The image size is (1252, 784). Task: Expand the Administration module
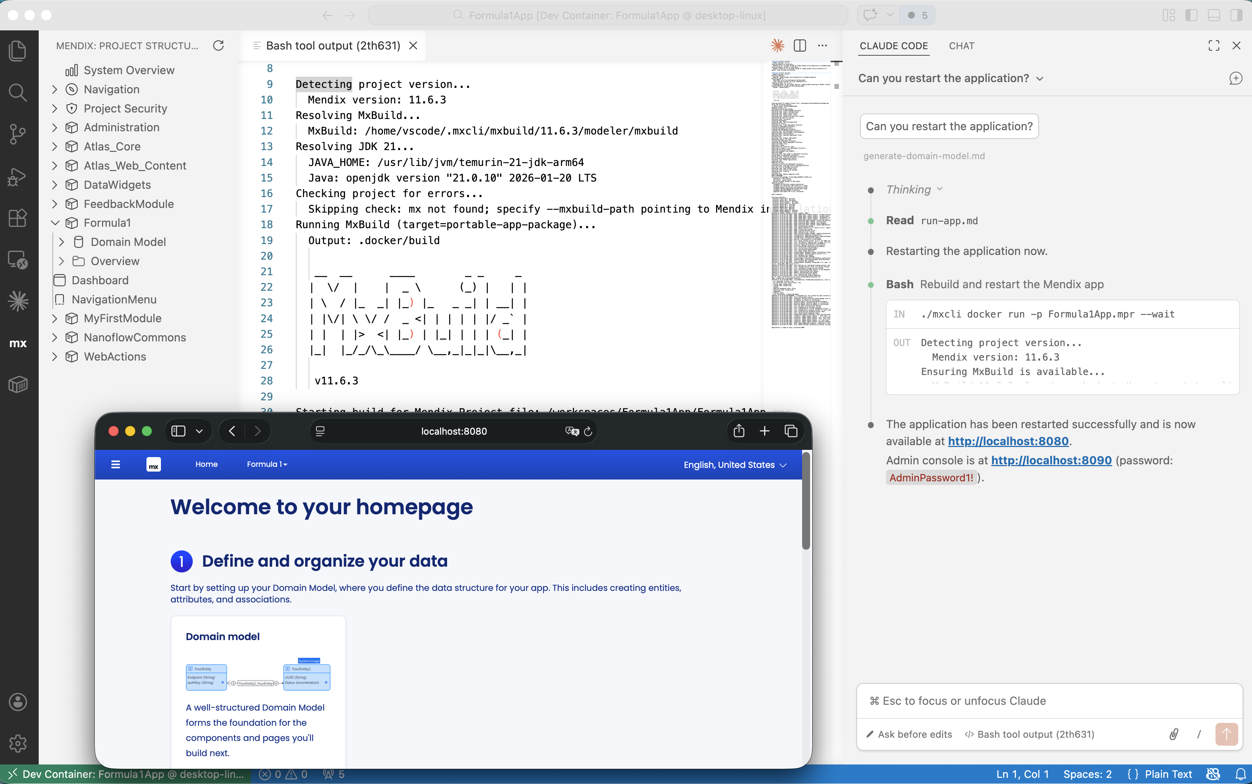click(55, 128)
